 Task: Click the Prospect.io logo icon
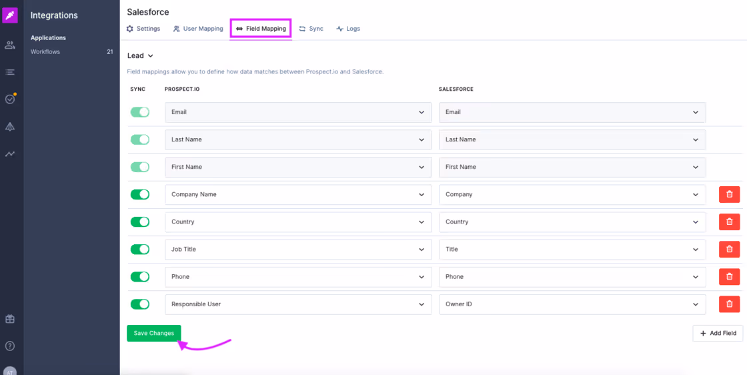(x=10, y=15)
